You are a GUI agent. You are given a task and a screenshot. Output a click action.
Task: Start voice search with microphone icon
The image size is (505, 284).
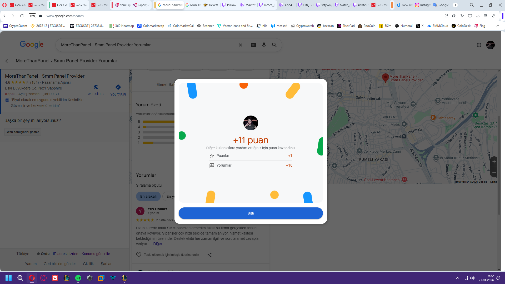[x=264, y=45]
